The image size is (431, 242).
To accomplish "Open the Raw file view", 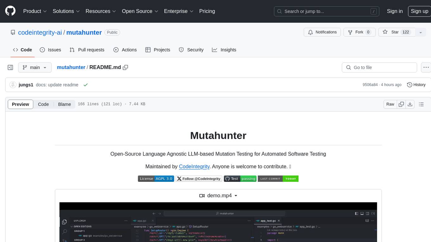I will pos(390,104).
